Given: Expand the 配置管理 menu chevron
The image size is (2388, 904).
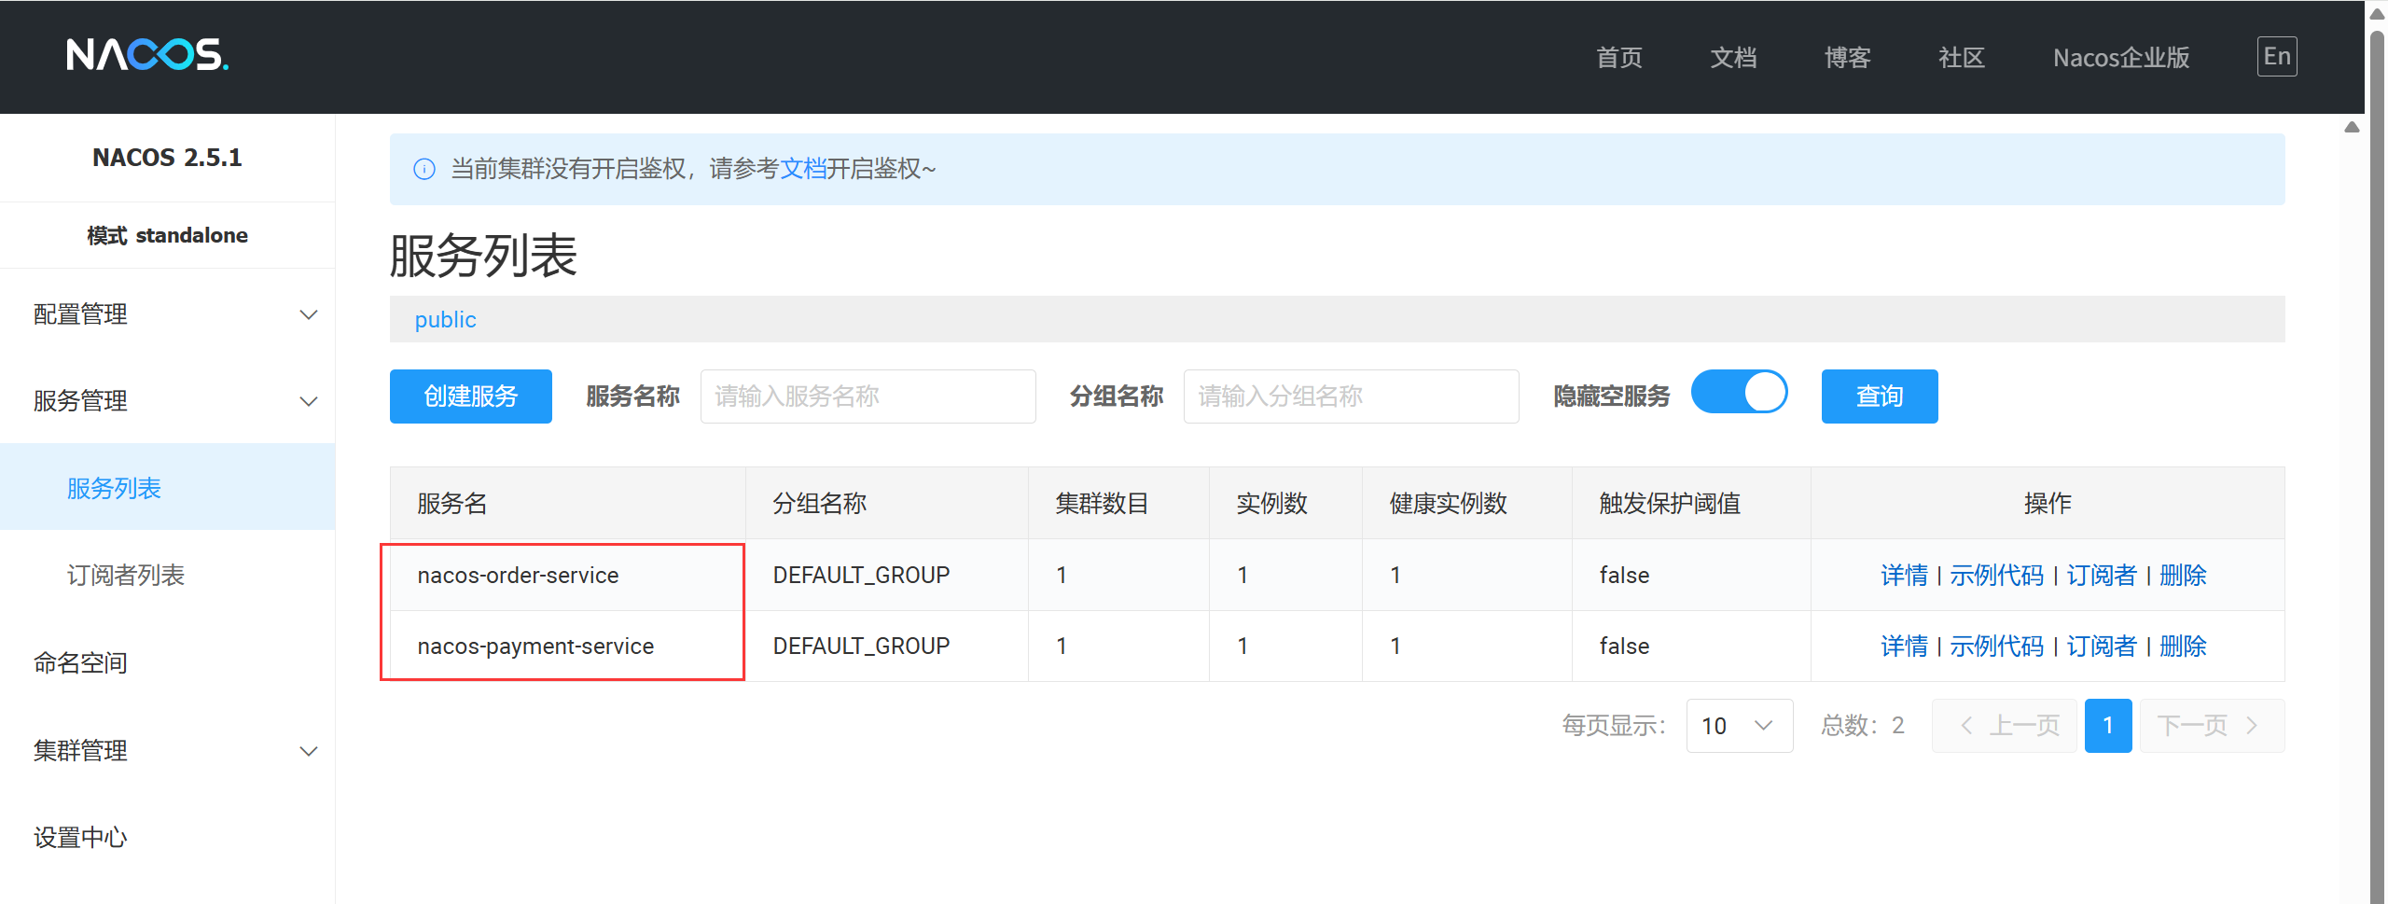Looking at the screenshot, I should [309, 314].
